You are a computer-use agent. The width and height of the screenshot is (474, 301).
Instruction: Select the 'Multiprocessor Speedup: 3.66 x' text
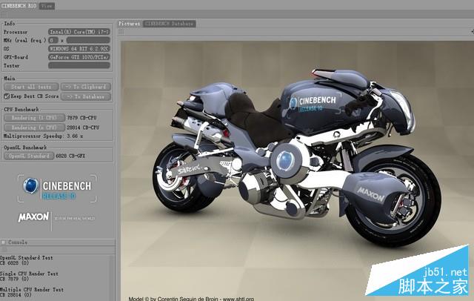coord(43,136)
